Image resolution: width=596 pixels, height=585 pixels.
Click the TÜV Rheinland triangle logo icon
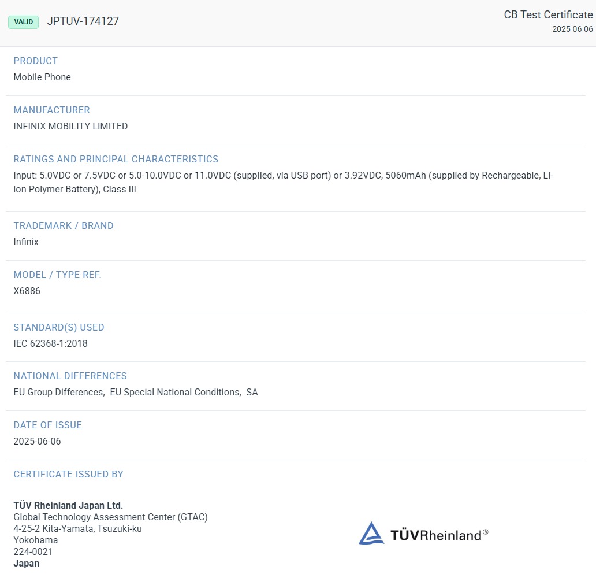point(371,534)
